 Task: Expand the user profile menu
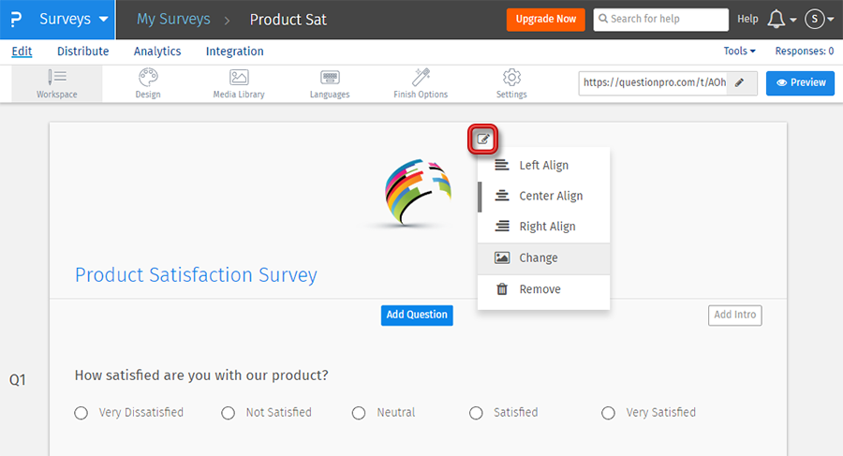[819, 19]
